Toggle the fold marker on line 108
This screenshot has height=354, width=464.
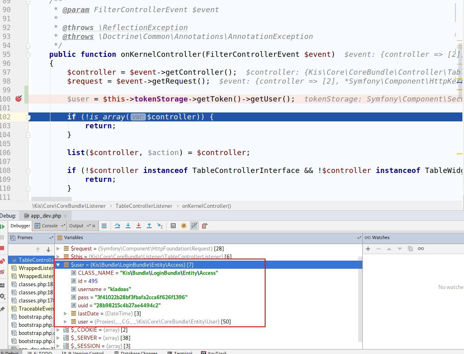(x=28, y=171)
